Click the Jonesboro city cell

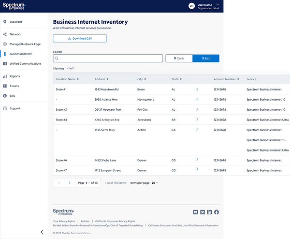click(144, 120)
